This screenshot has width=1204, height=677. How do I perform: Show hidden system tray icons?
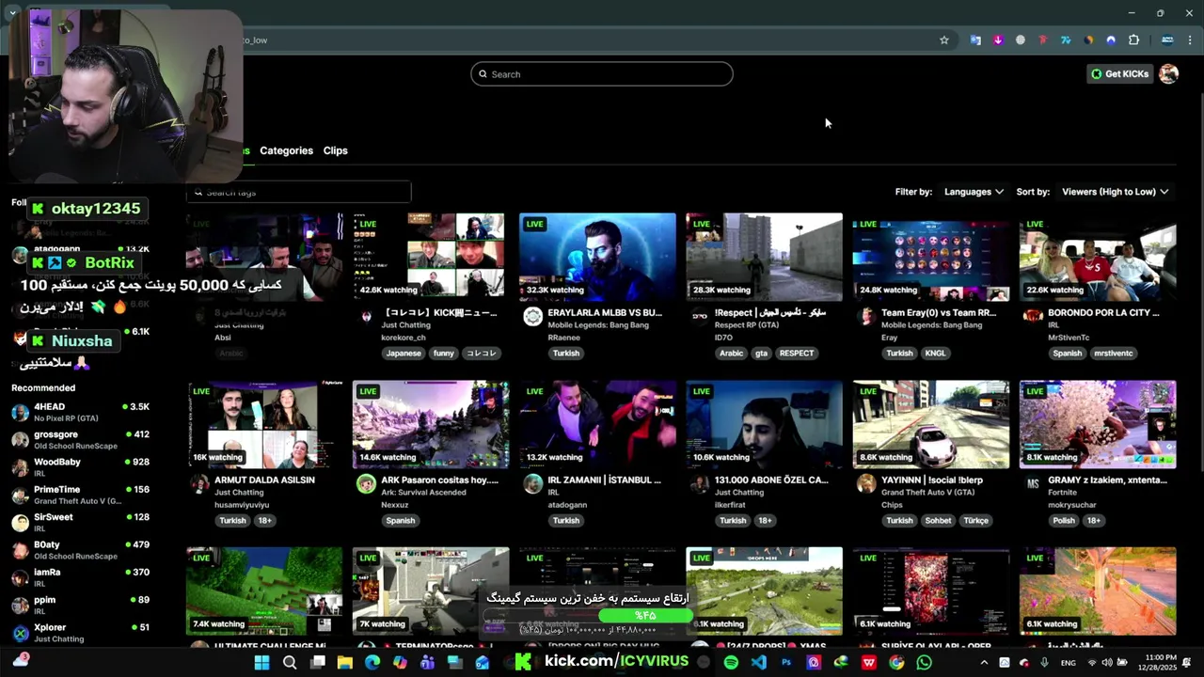(x=984, y=663)
